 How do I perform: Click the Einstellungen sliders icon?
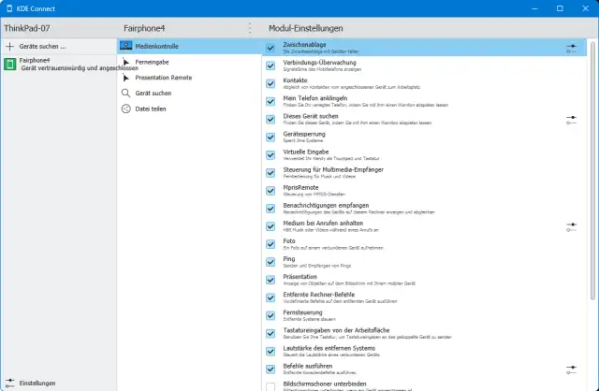10,383
